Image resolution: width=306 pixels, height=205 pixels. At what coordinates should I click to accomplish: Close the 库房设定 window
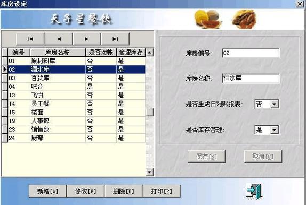tap(300, 4)
